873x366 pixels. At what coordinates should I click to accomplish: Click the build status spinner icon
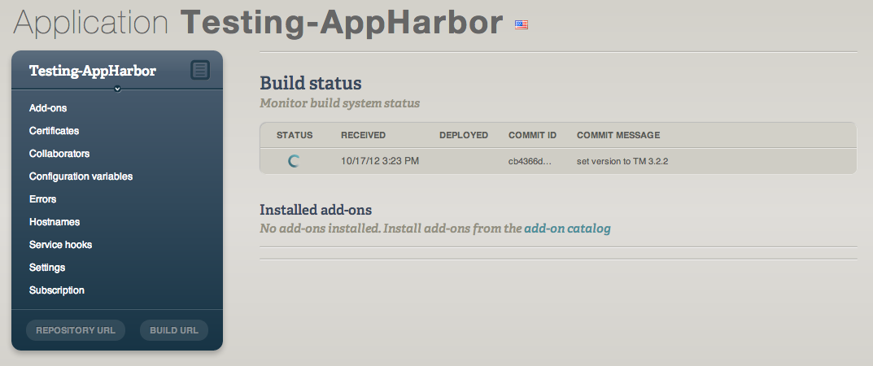tap(294, 161)
